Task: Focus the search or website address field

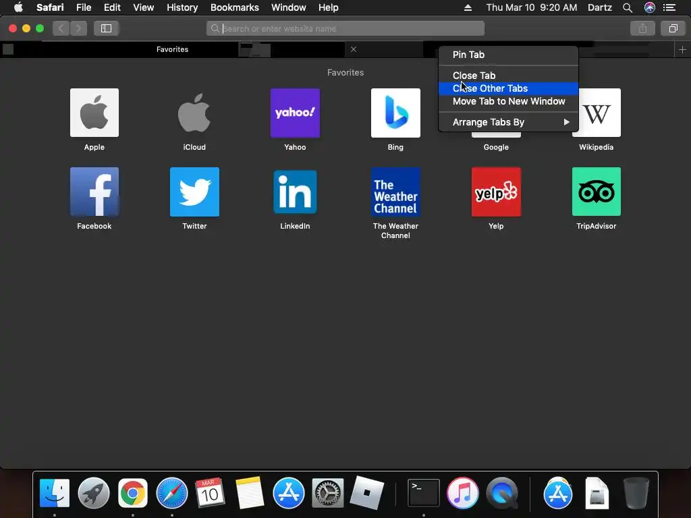Action: point(345,28)
